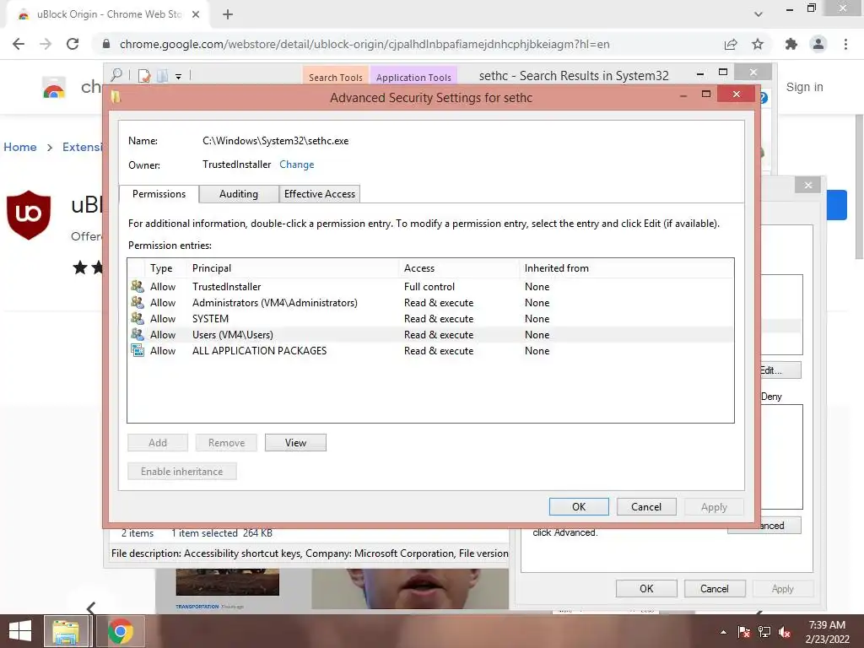
Task: Click folder icon in Advanced Security title bar
Action: [116, 97]
